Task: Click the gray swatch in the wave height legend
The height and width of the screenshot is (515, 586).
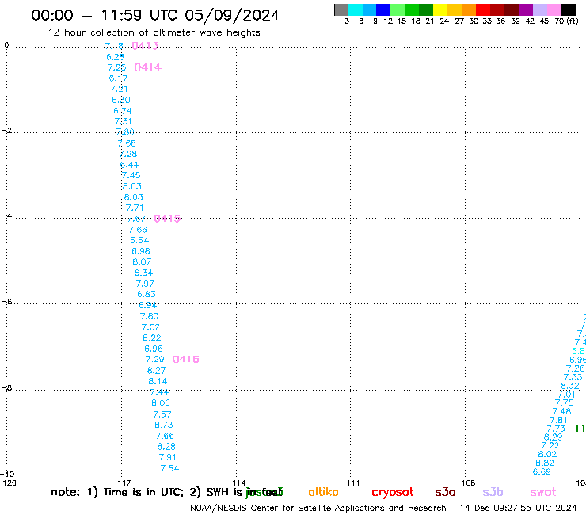Action: pos(341,10)
